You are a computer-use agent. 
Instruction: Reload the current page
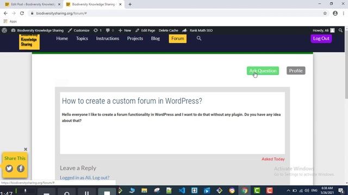coord(22,13)
